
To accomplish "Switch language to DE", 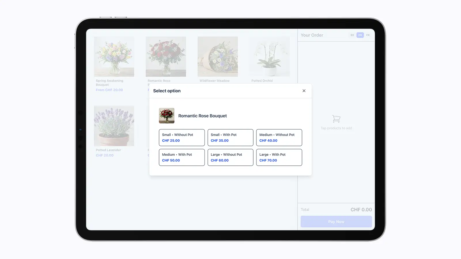I will click(352, 35).
